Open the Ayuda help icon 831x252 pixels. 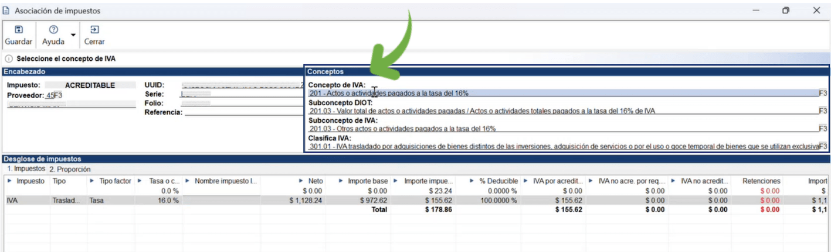53,30
